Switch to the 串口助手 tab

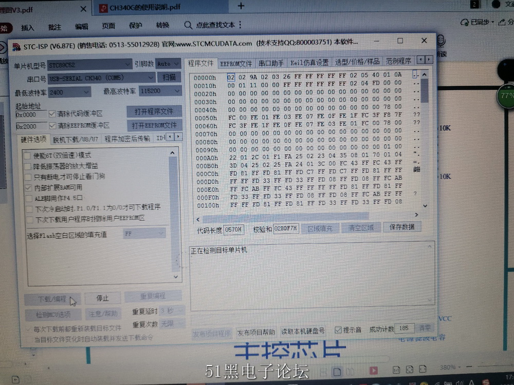271,63
